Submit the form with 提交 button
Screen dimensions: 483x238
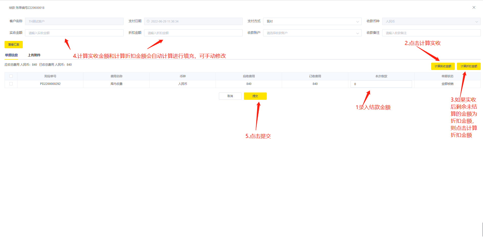coord(255,96)
